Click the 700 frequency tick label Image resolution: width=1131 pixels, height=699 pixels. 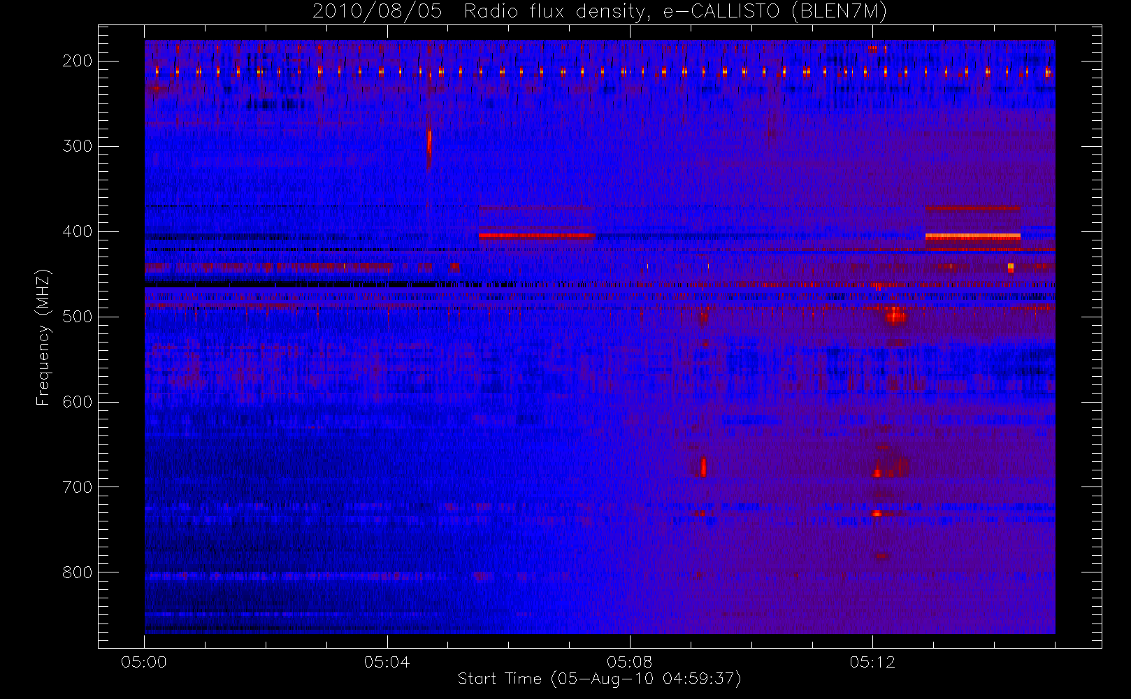coord(77,487)
